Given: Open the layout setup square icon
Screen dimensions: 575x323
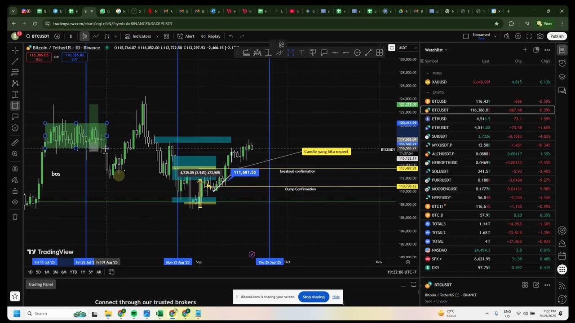Looking at the screenshot, I should click(x=466, y=36).
